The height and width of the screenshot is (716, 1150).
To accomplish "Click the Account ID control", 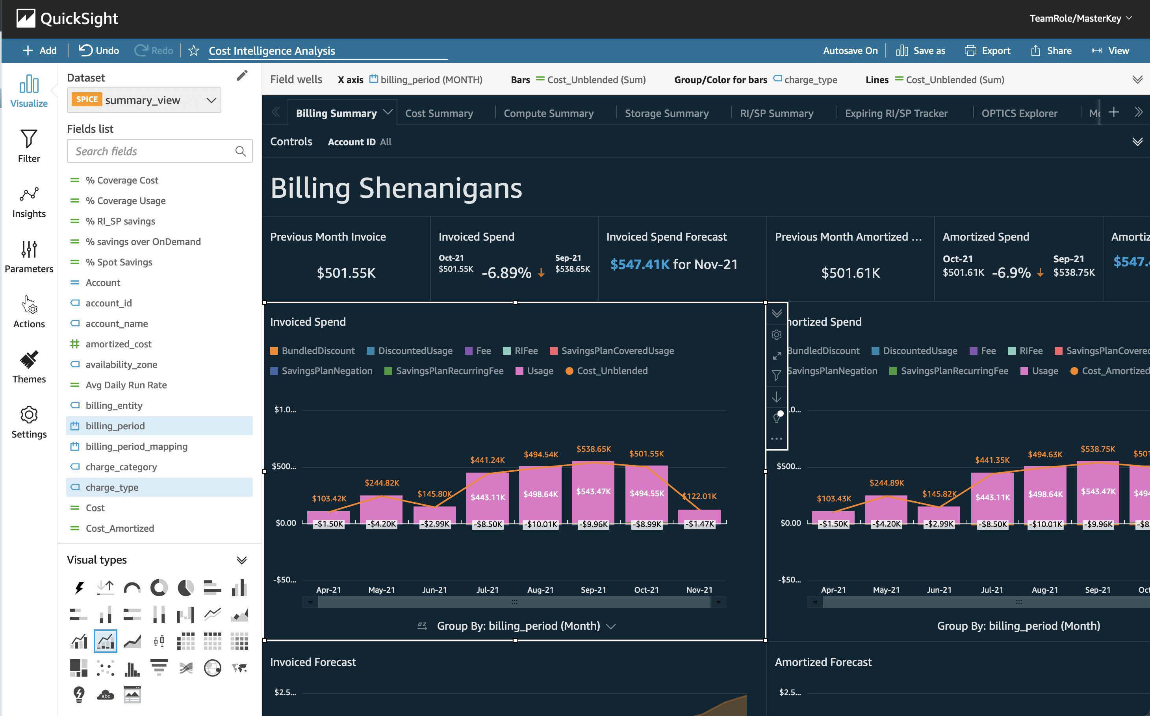I will [x=359, y=142].
